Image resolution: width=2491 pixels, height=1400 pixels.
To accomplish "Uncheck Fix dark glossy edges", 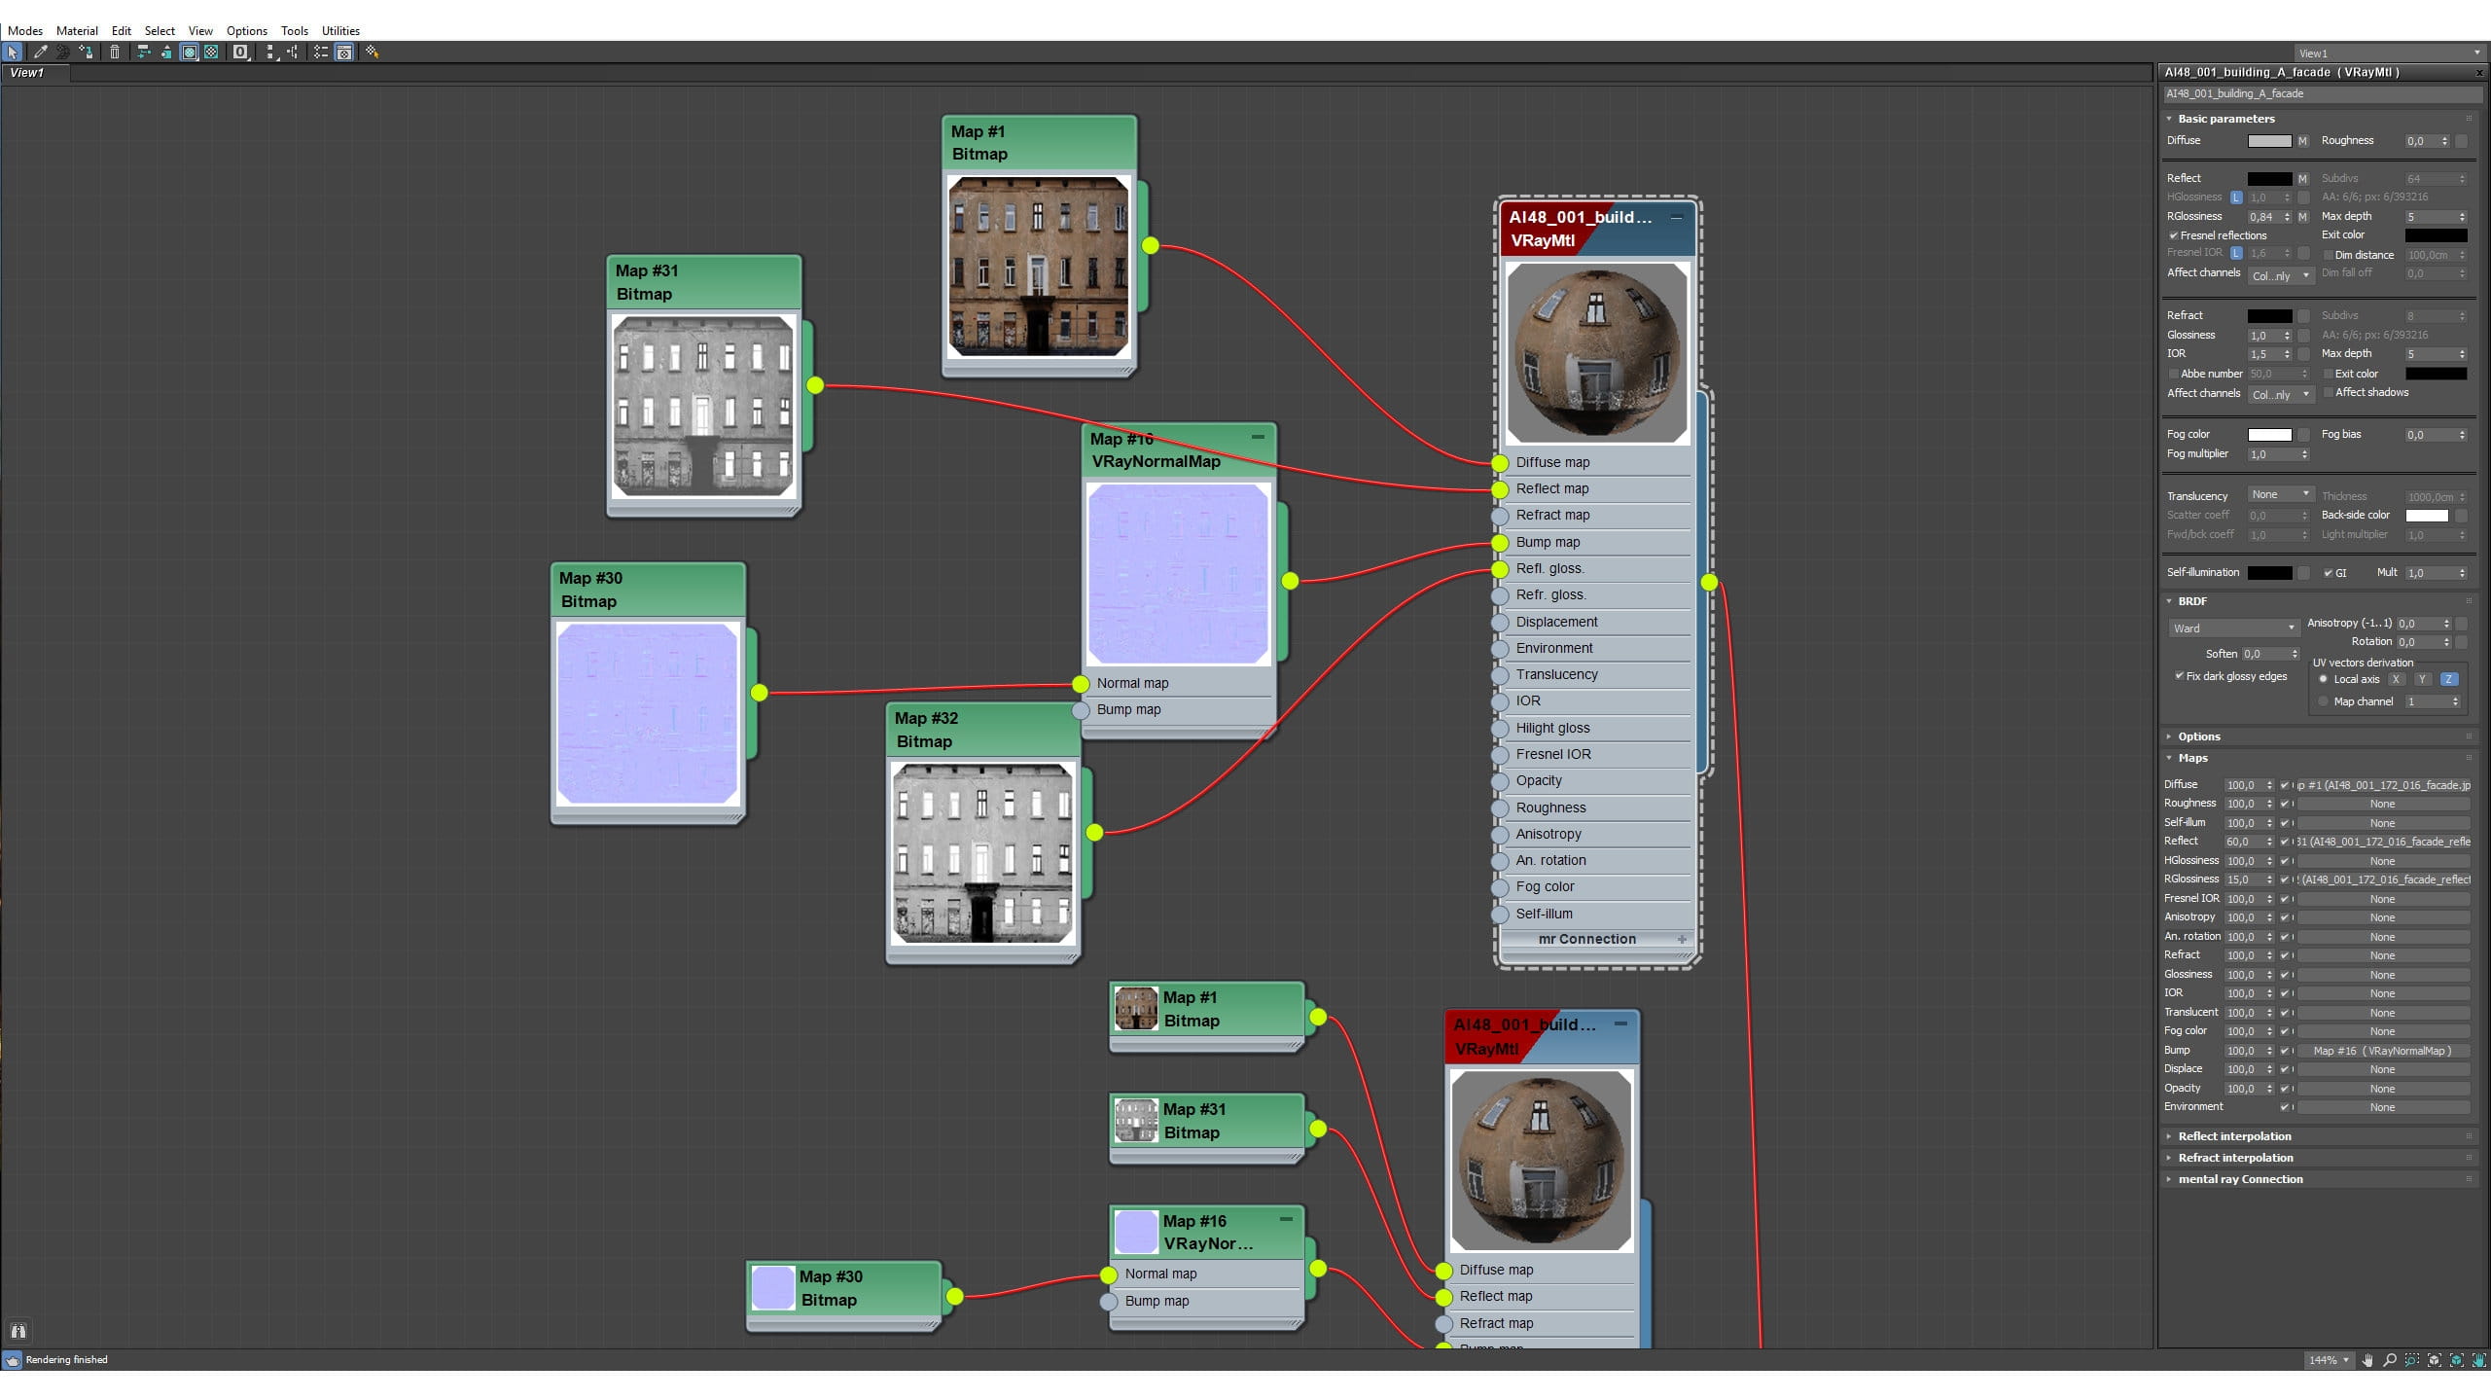I will [2180, 676].
